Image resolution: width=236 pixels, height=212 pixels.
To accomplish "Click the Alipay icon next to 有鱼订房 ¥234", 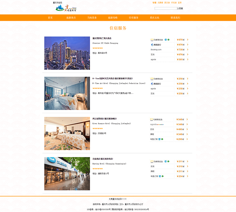I will click(159, 176).
